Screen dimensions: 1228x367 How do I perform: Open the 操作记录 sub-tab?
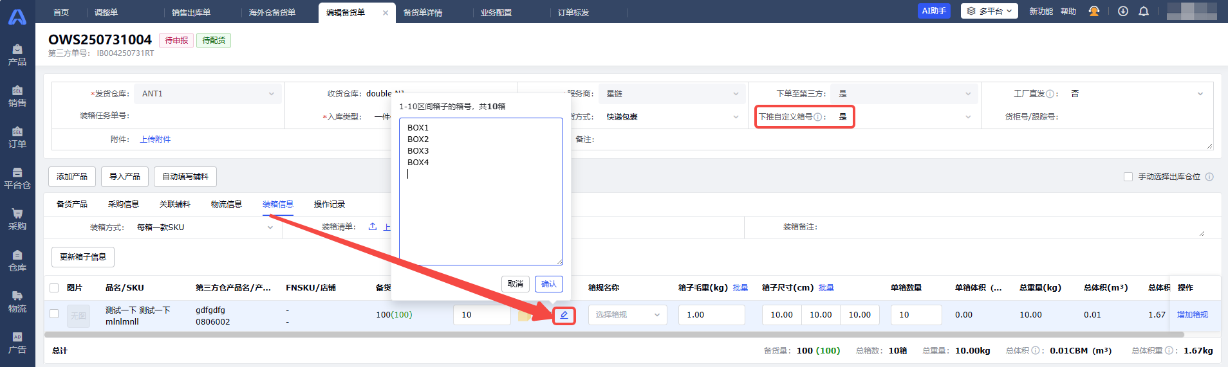click(x=330, y=204)
